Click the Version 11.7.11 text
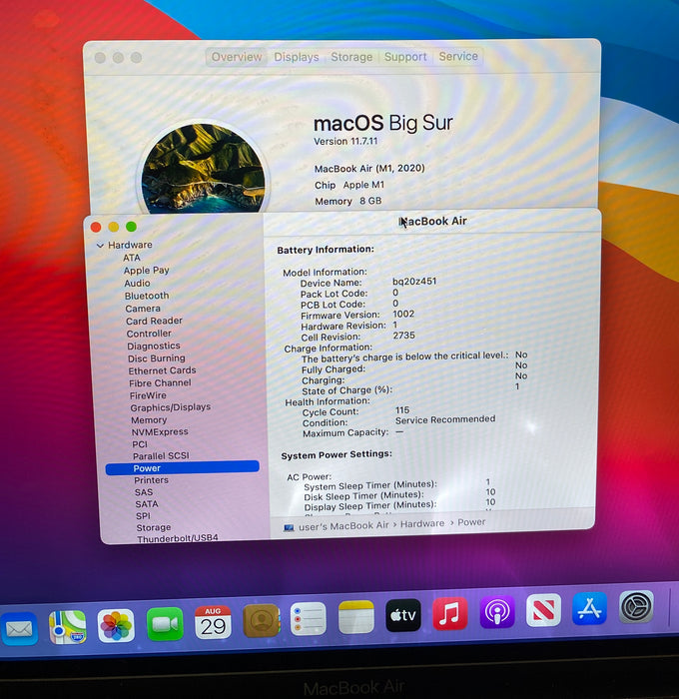679x699 pixels. [x=345, y=142]
